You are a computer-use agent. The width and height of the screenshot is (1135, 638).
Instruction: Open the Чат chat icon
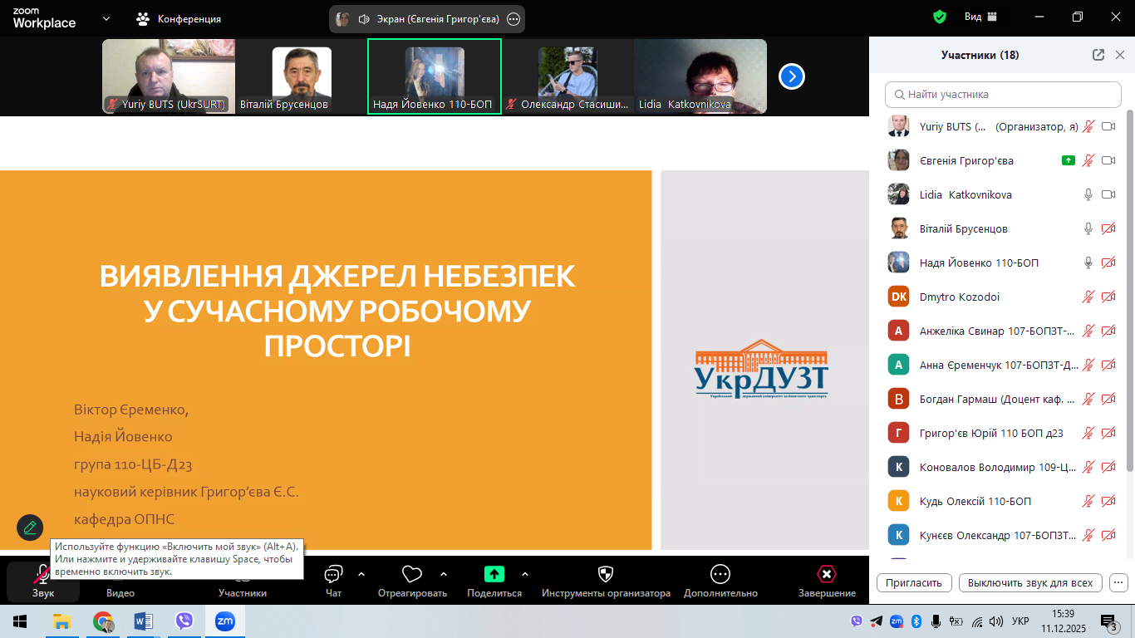click(x=333, y=575)
